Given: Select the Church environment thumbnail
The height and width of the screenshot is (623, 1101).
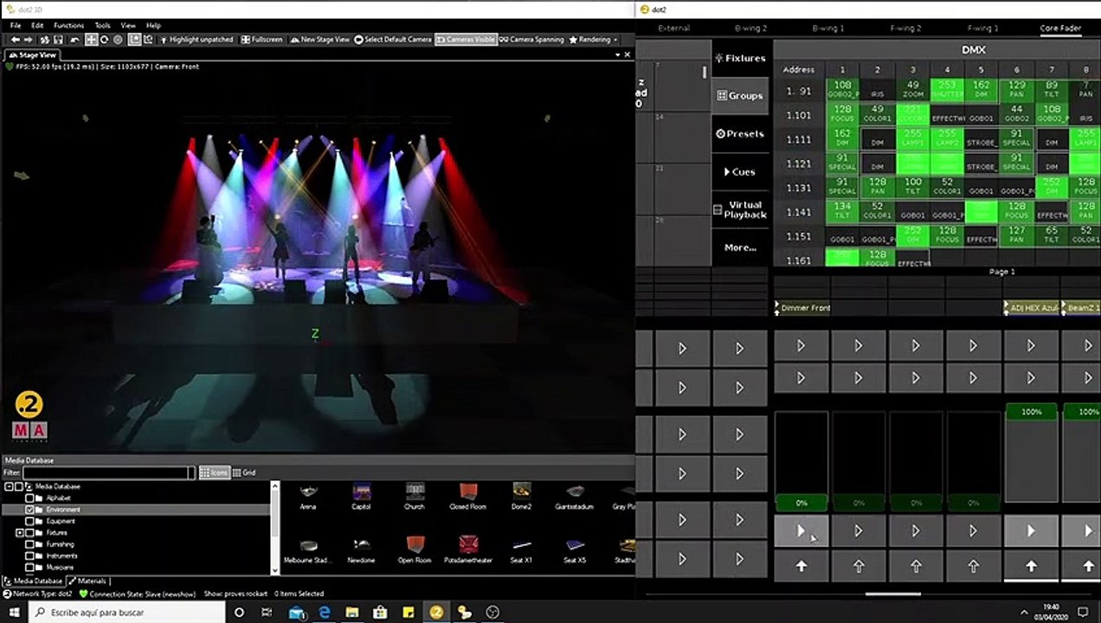Looking at the screenshot, I should [415, 497].
